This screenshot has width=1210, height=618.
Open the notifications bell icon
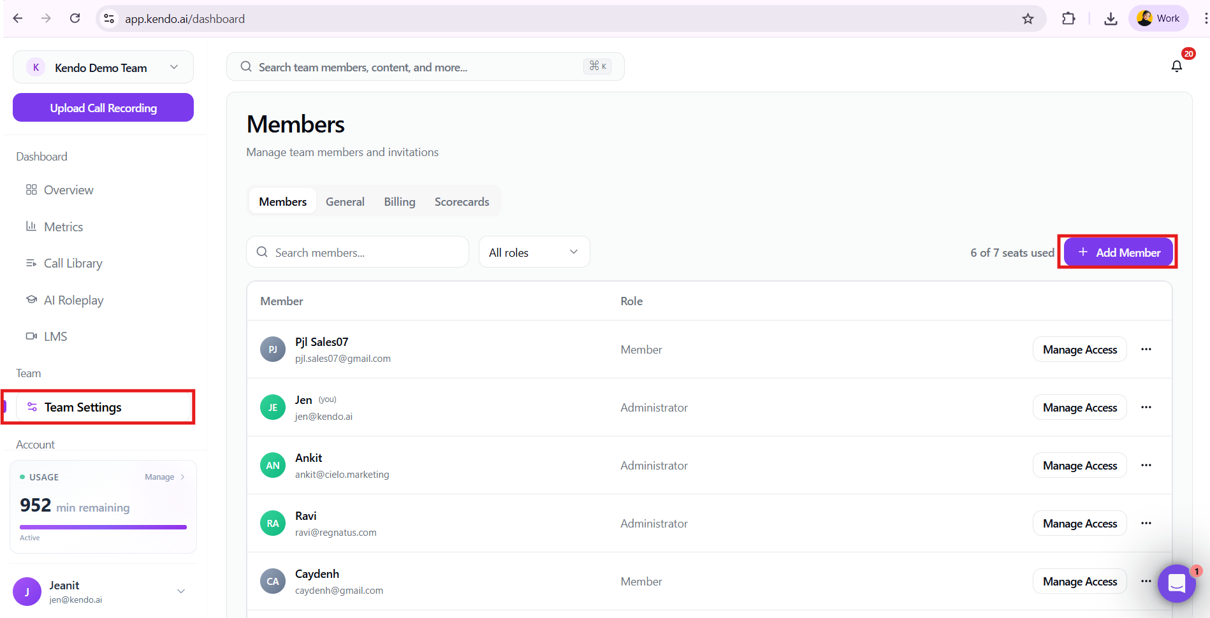(1176, 66)
